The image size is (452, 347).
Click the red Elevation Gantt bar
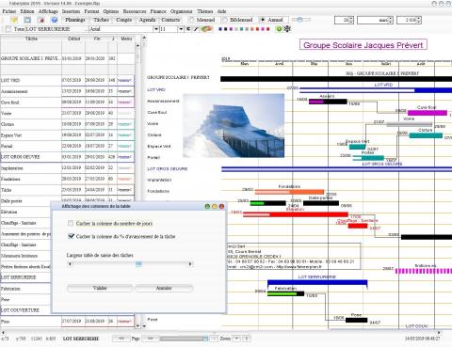coord(296,214)
